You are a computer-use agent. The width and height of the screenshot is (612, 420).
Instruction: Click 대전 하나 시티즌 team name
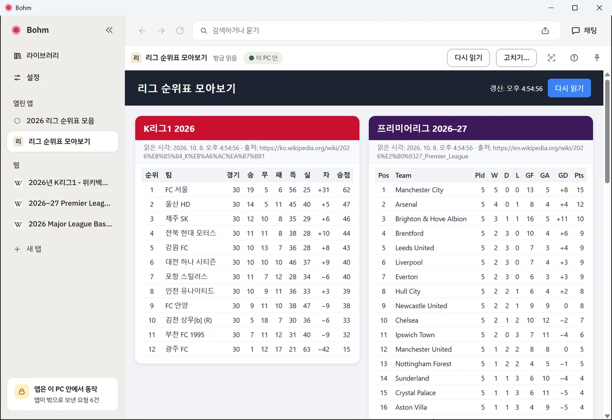pos(191,262)
